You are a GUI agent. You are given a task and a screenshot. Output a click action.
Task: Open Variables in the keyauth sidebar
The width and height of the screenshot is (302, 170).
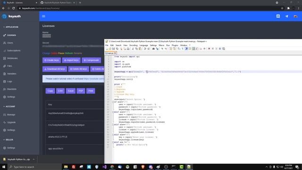10,74
